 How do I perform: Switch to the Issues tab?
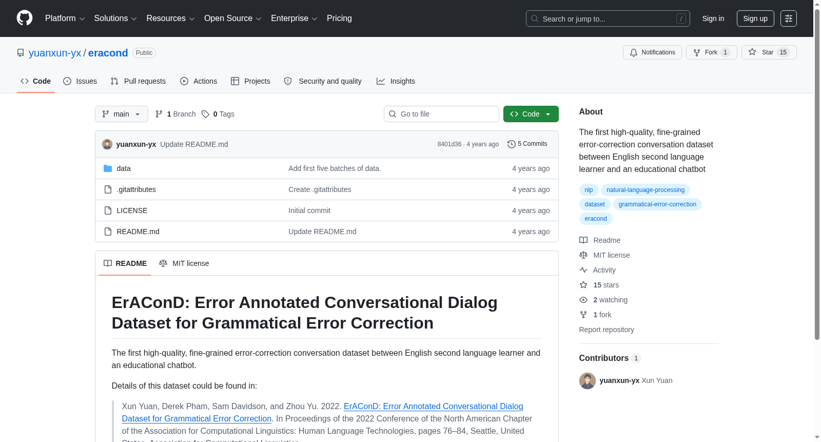click(80, 81)
